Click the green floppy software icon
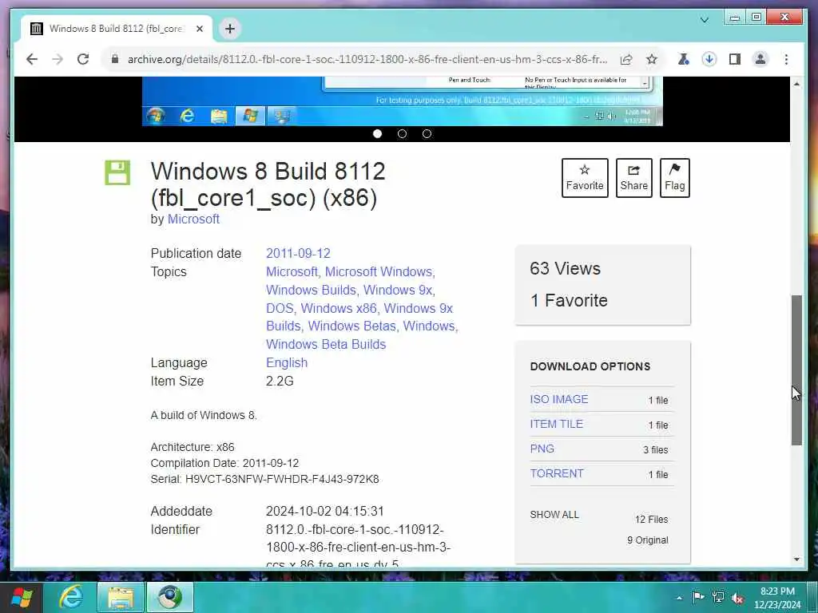Image resolution: width=818 pixels, height=613 pixels. pos(117,172)
